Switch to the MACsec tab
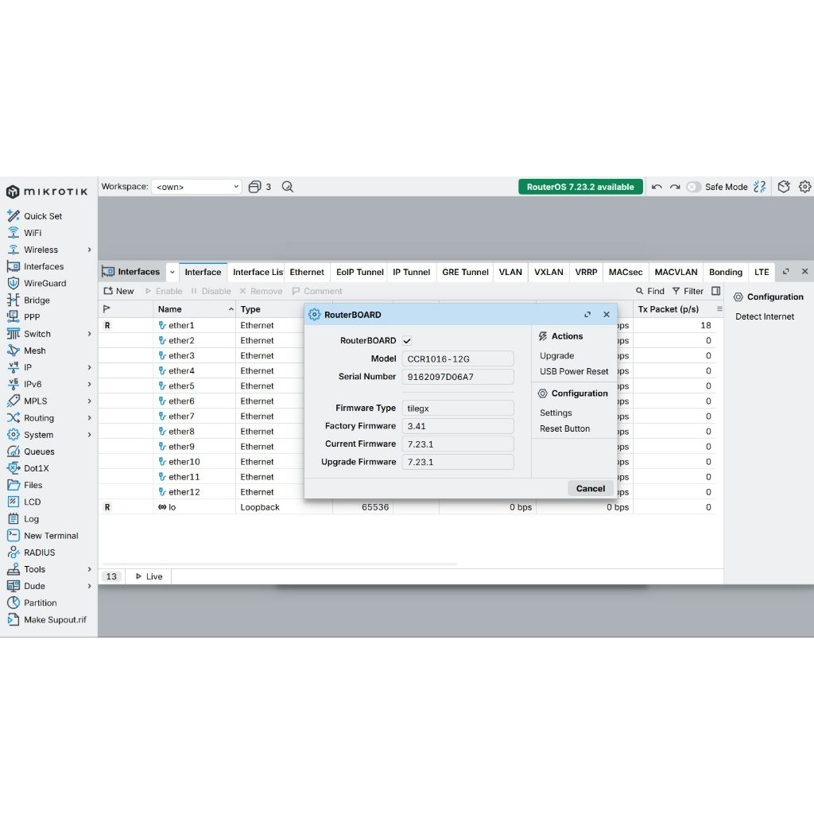Screen dimensions: 814x814 click(626, 272)
